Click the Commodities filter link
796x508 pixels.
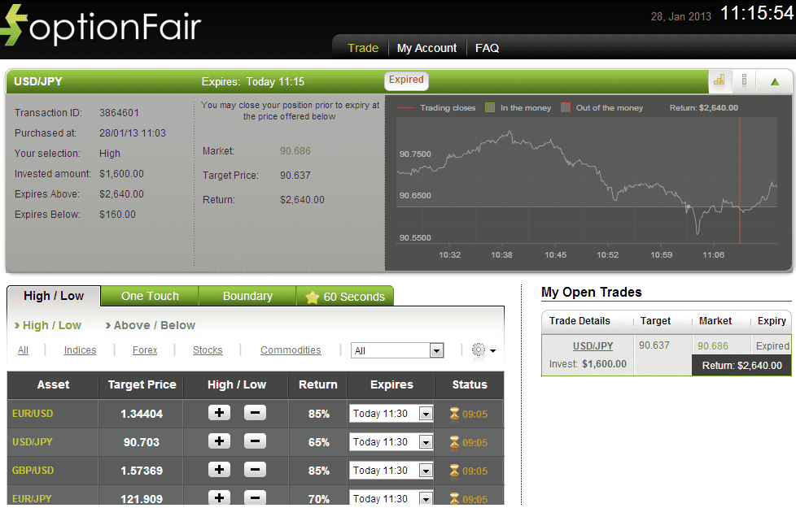click(x=291, y=350)
